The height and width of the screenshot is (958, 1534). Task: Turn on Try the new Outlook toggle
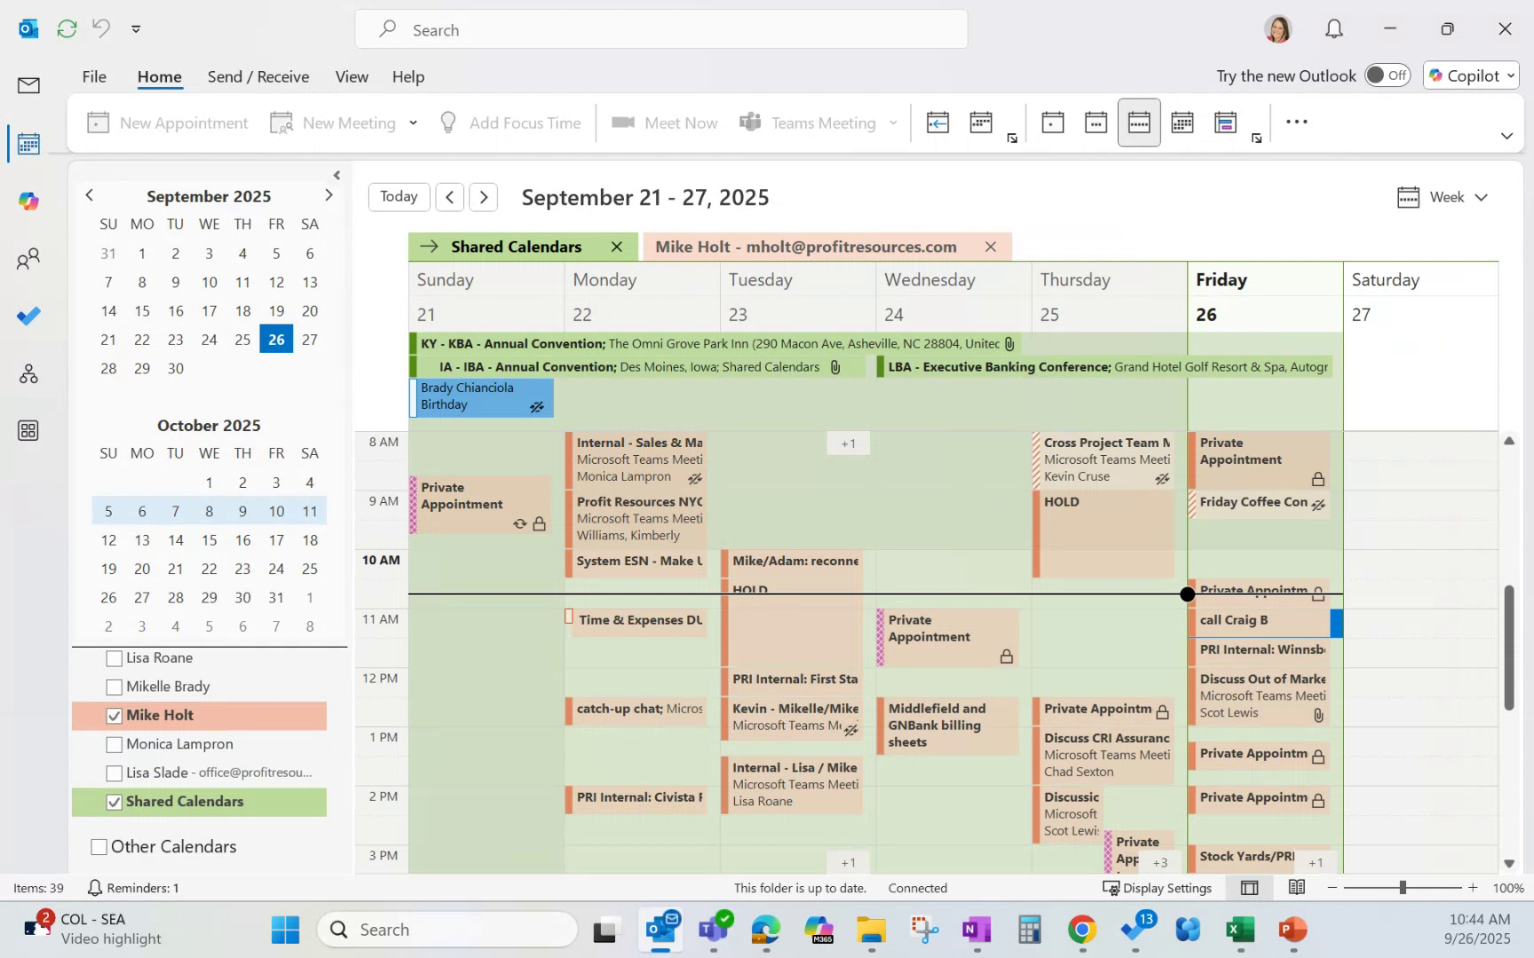[x=1387, y=75]
